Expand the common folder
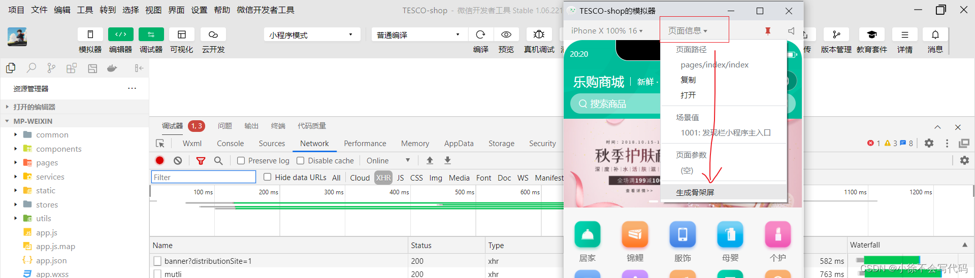 tap(15, 134)
